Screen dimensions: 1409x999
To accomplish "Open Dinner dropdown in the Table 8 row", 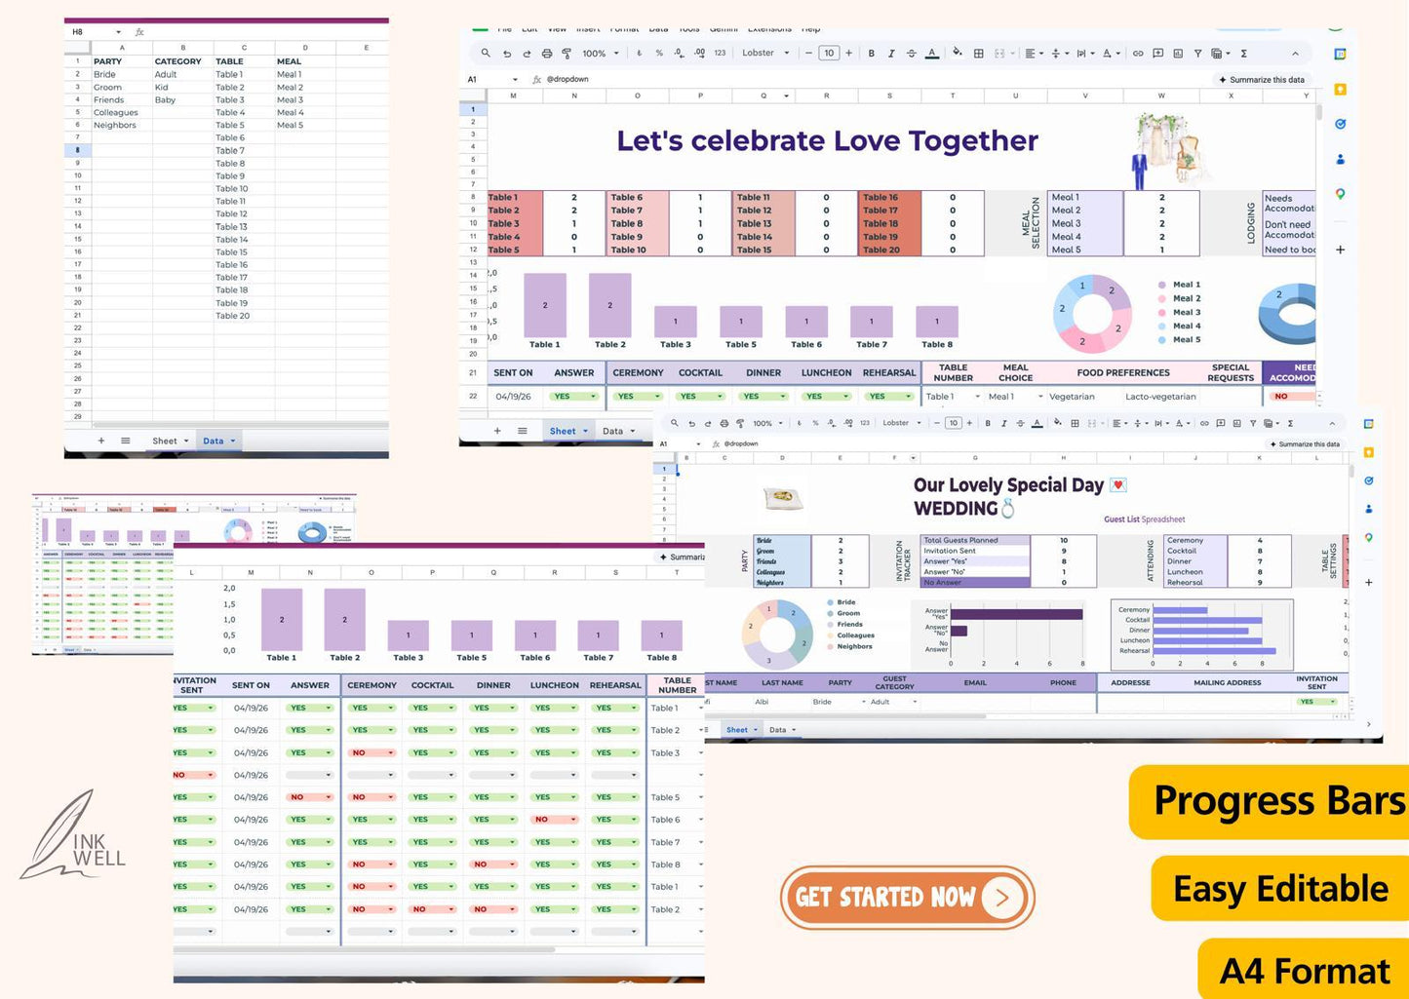I will pyautogui.click(x=493, y=865).
